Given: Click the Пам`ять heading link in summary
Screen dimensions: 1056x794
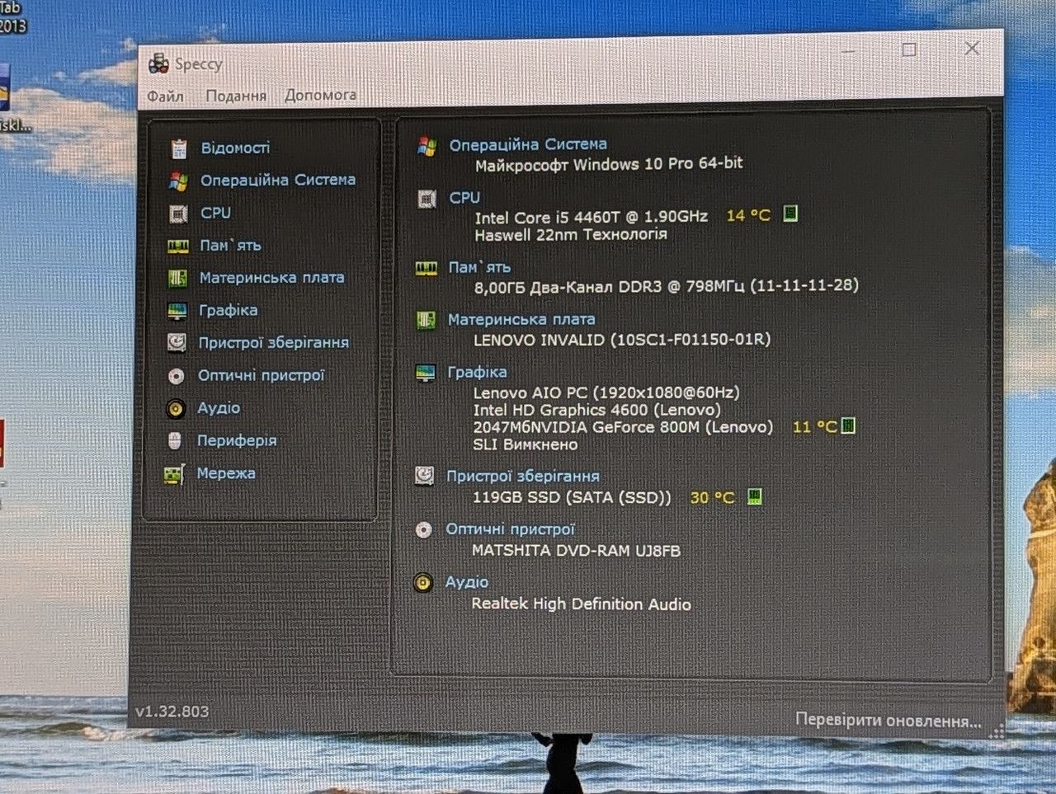Looking at the screenshot, I should (479, 267).
